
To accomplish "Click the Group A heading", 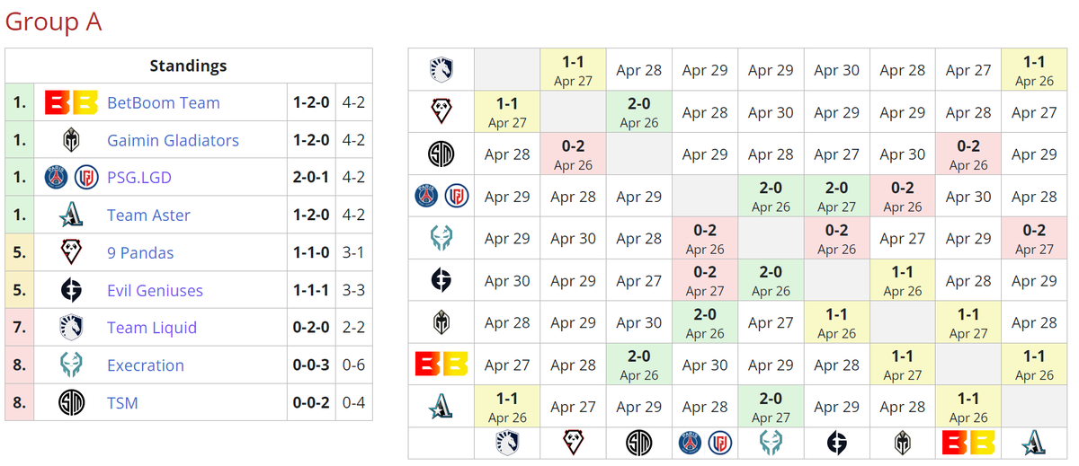I will click(53, 22).
